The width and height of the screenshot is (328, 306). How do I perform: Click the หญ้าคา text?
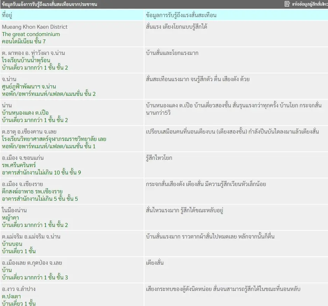[10, 218]
